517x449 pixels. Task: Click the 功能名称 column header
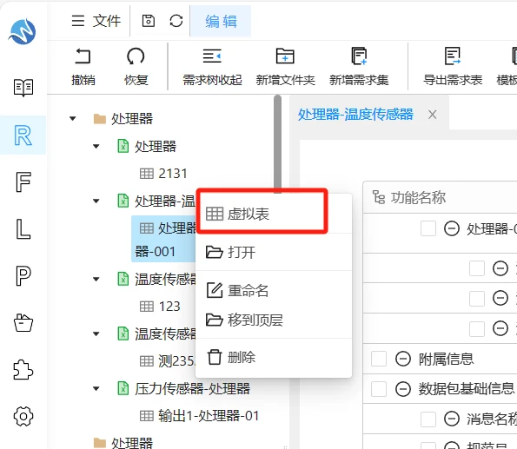pos(418,197)
